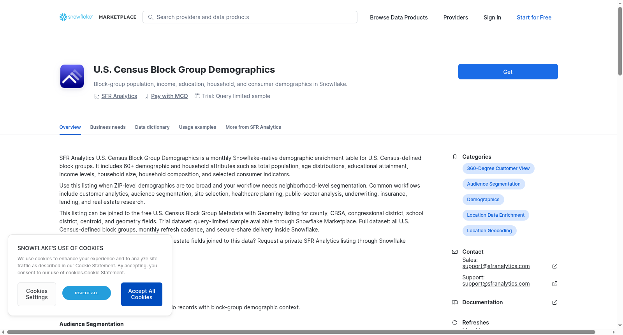Click SNOWFLAKE'S USE OF COOKIES heading
Screen dimensions: 623x335
tap(60, 248)
